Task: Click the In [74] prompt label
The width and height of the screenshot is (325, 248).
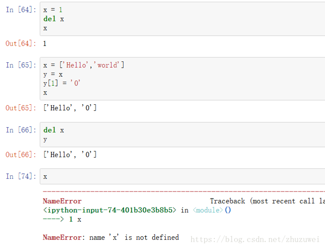Action: (20, 177)
